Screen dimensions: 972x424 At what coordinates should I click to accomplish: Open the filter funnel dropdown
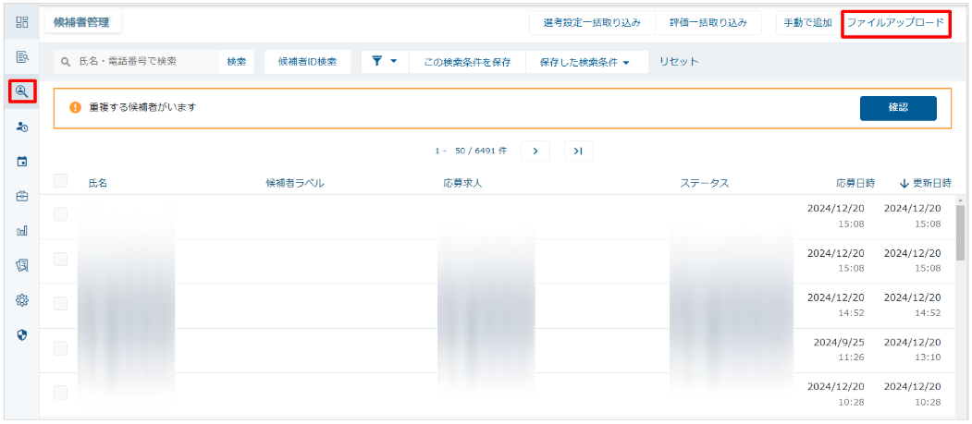click(x=384, y=62)
